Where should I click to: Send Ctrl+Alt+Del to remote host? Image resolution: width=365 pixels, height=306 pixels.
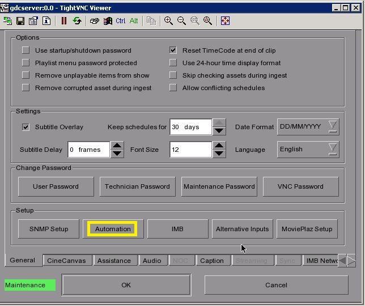click(x=95, y=21)
